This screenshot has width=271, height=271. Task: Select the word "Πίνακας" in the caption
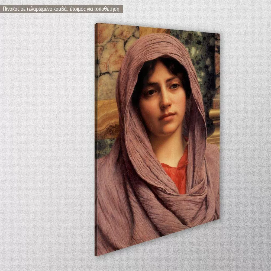(11, 9)
